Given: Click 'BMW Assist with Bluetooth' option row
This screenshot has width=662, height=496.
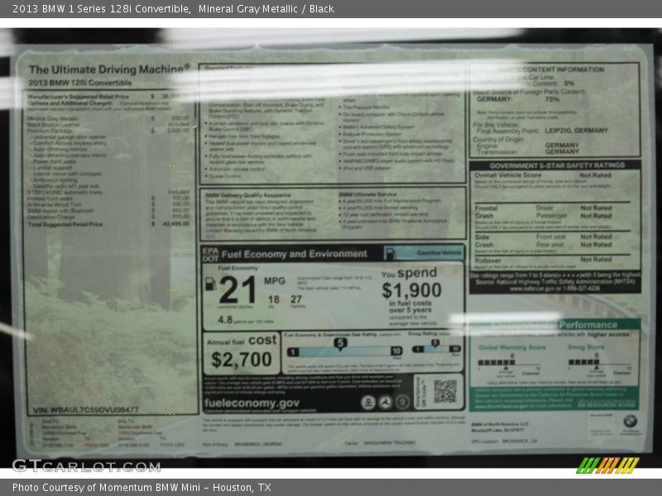Looking at the screenshot, I should click(x=108, y=211).
